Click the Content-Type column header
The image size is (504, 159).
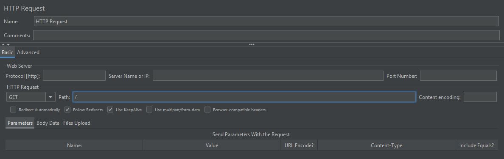tap(386, 145)
